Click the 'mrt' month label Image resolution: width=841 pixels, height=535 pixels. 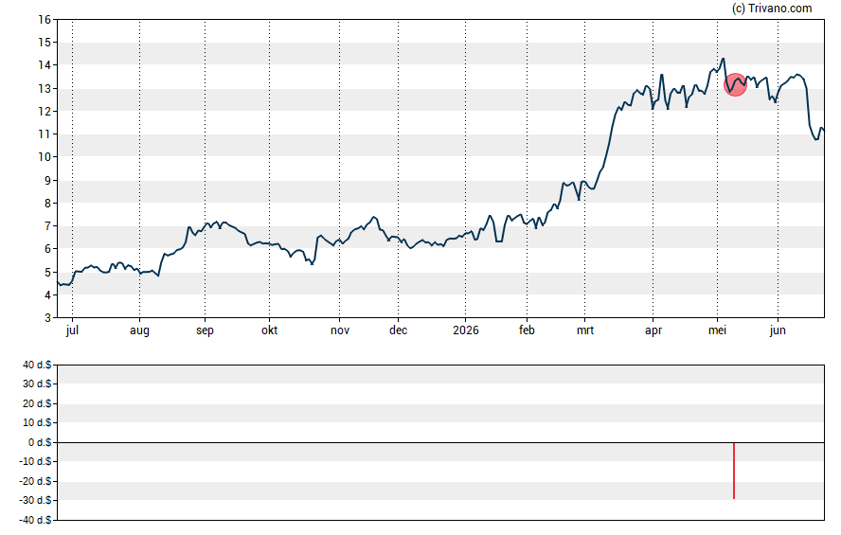click(585, 330)
